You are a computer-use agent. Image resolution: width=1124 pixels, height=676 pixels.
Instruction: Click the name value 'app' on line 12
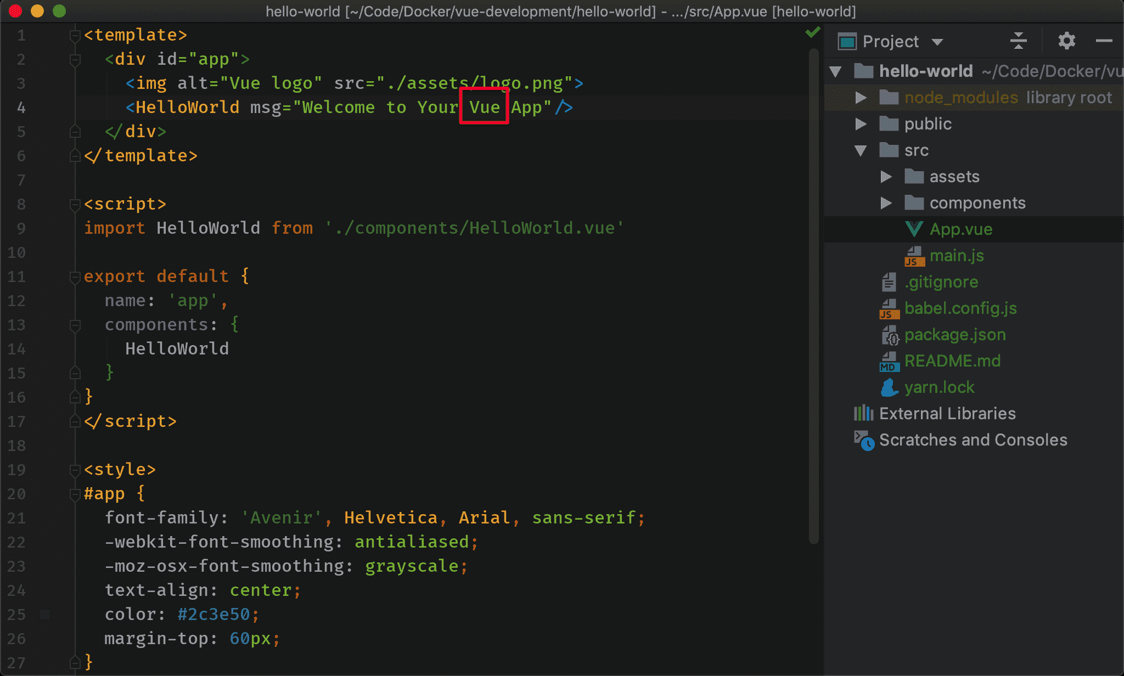pyautogui.click(x=193, y=301)
